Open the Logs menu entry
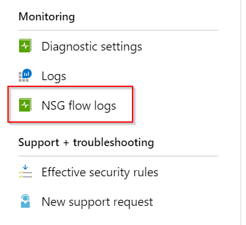Screen dimensions: 246x225 point(54,76)
